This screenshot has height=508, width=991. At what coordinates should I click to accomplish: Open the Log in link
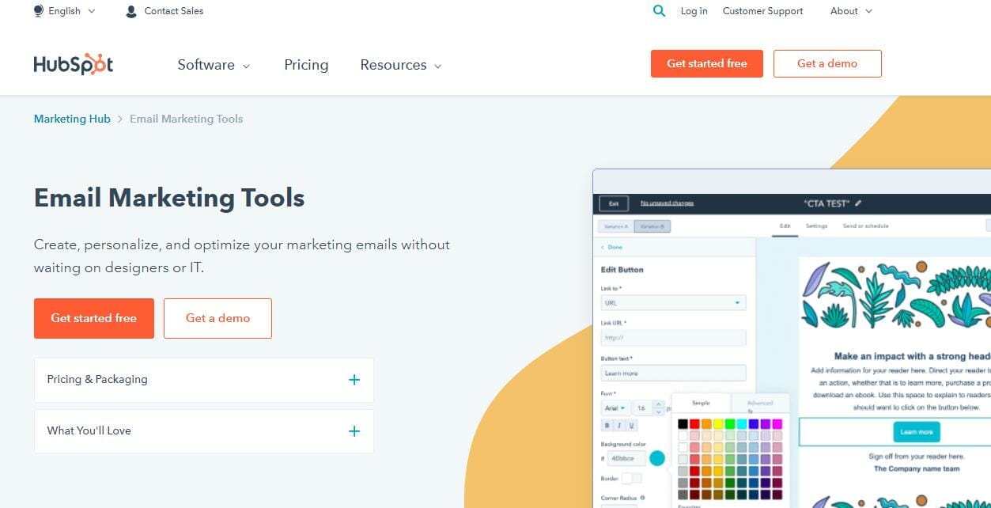click(x=694, y=11)
